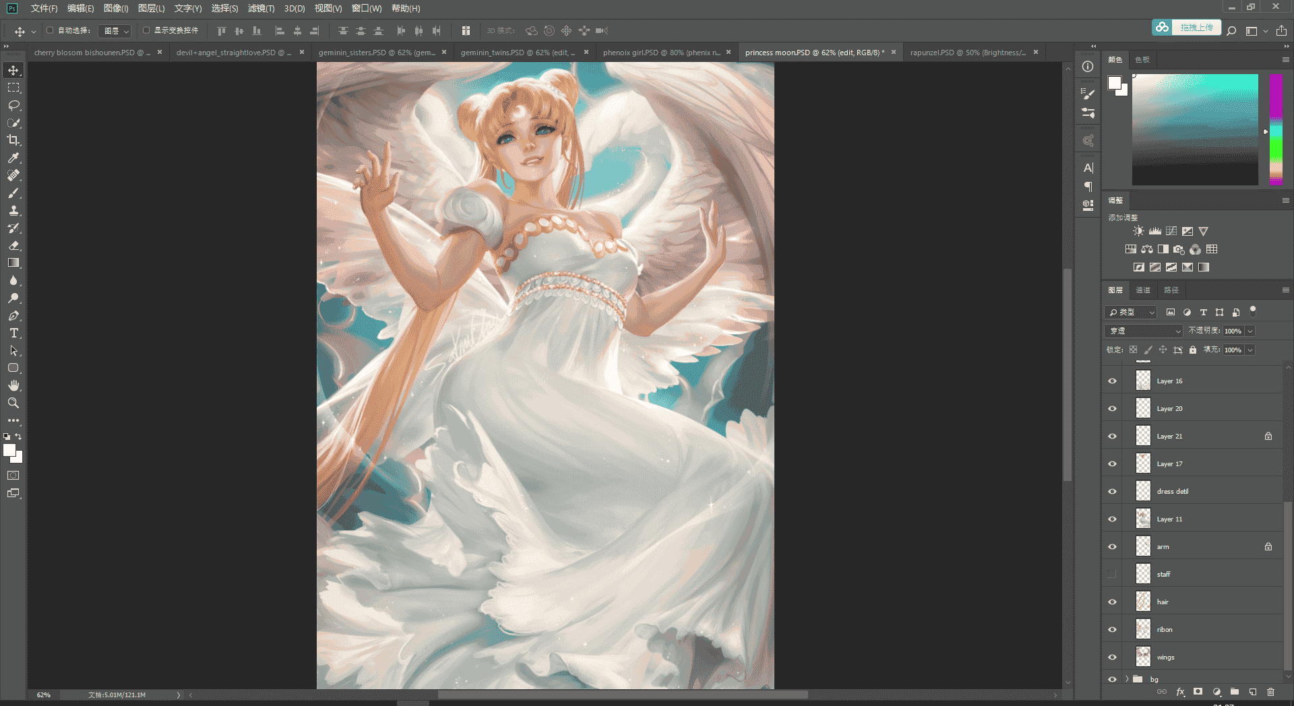
Task: Enable the auto-select checkbox
Action: [x=50, y=30]
